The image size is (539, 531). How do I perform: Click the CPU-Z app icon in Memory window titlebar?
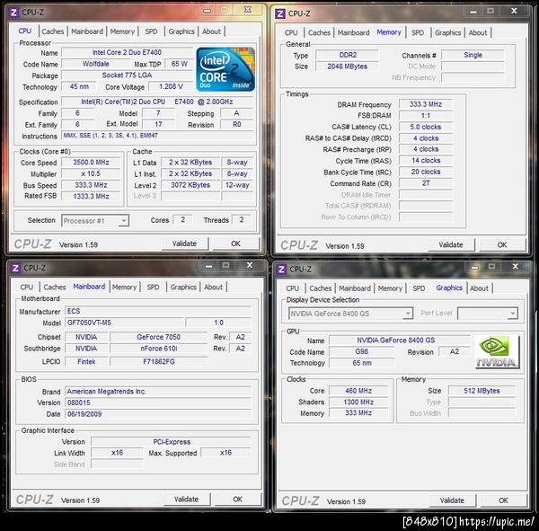tap(280, 13)
